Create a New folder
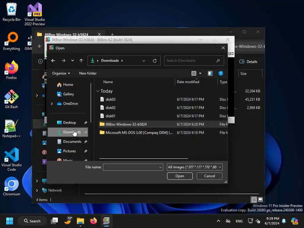Image resolution: width=304 pixels, height=228 pixels. tap(88, 73)
